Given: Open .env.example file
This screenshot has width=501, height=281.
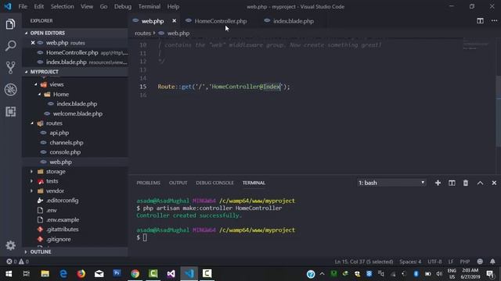Looking at the screenshot, I should [63, 220].
